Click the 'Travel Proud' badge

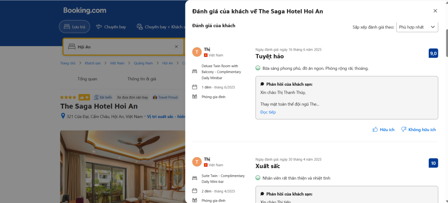(165, 97)
